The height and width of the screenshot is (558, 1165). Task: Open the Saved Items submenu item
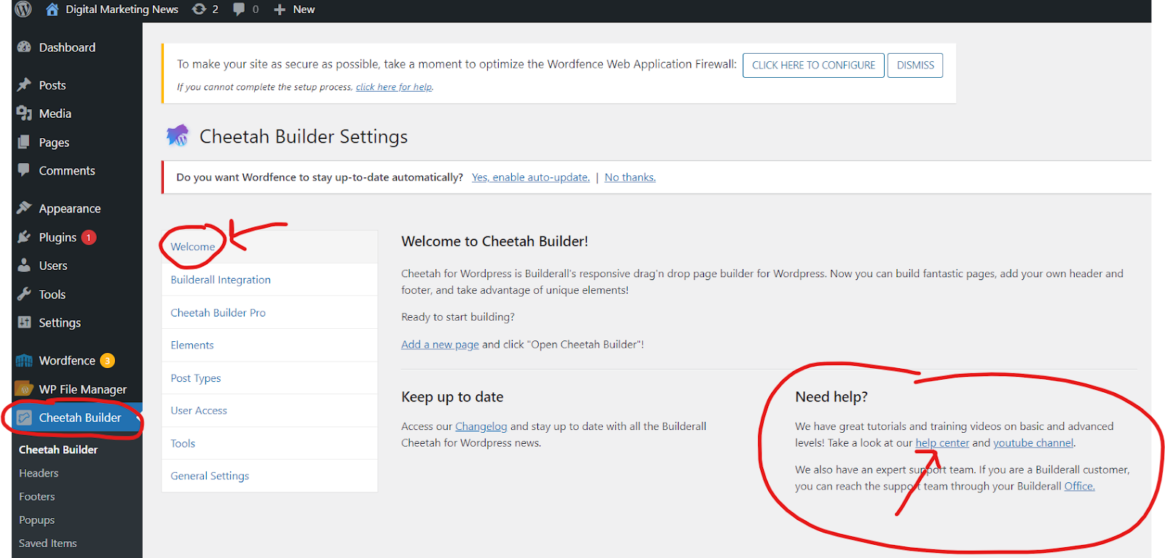pyautogui.click(x=48, y=543)
